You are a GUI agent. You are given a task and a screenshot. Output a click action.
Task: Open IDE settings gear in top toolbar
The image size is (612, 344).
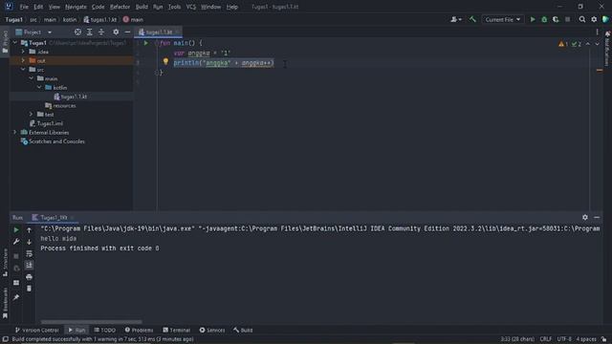click(x=594, y=19)
